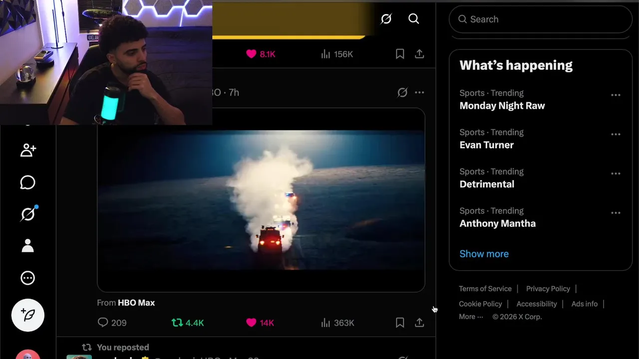Open Evan Turner trend
Viewport: 639px width, 359px height.
(x=487, y=145)
